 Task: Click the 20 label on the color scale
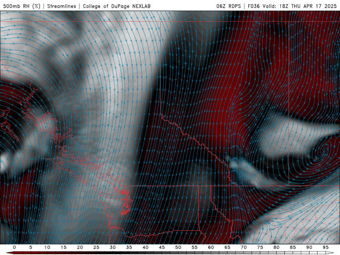[80, 247]
